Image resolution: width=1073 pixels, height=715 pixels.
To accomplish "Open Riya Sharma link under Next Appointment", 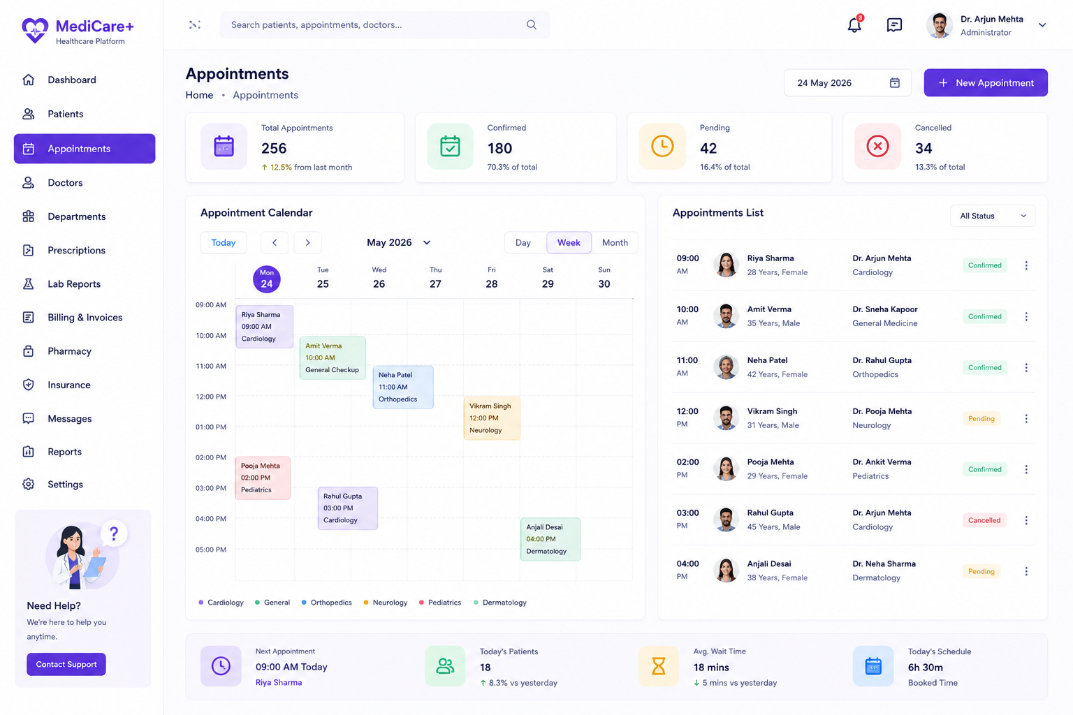I will coord(279,682).
